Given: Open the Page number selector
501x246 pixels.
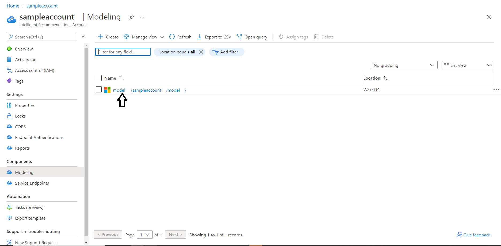Looking at the screenshot, I should click(x=144, y=235).
